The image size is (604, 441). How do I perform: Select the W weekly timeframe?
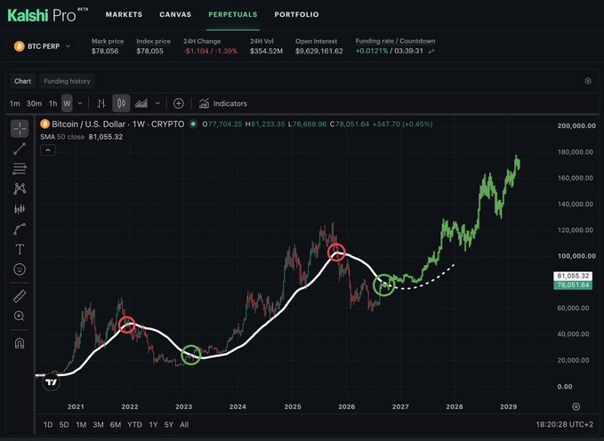click(x=67, y=103)
